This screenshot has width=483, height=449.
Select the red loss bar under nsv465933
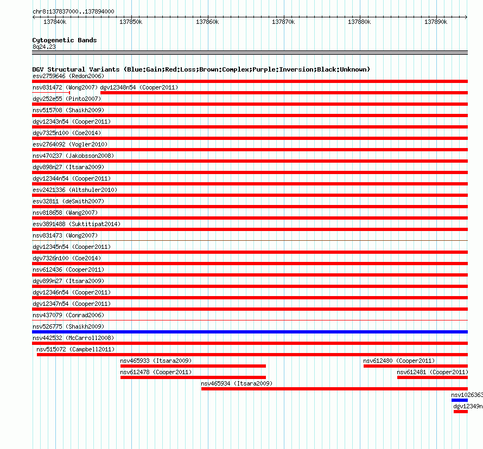tap(193, 366)
